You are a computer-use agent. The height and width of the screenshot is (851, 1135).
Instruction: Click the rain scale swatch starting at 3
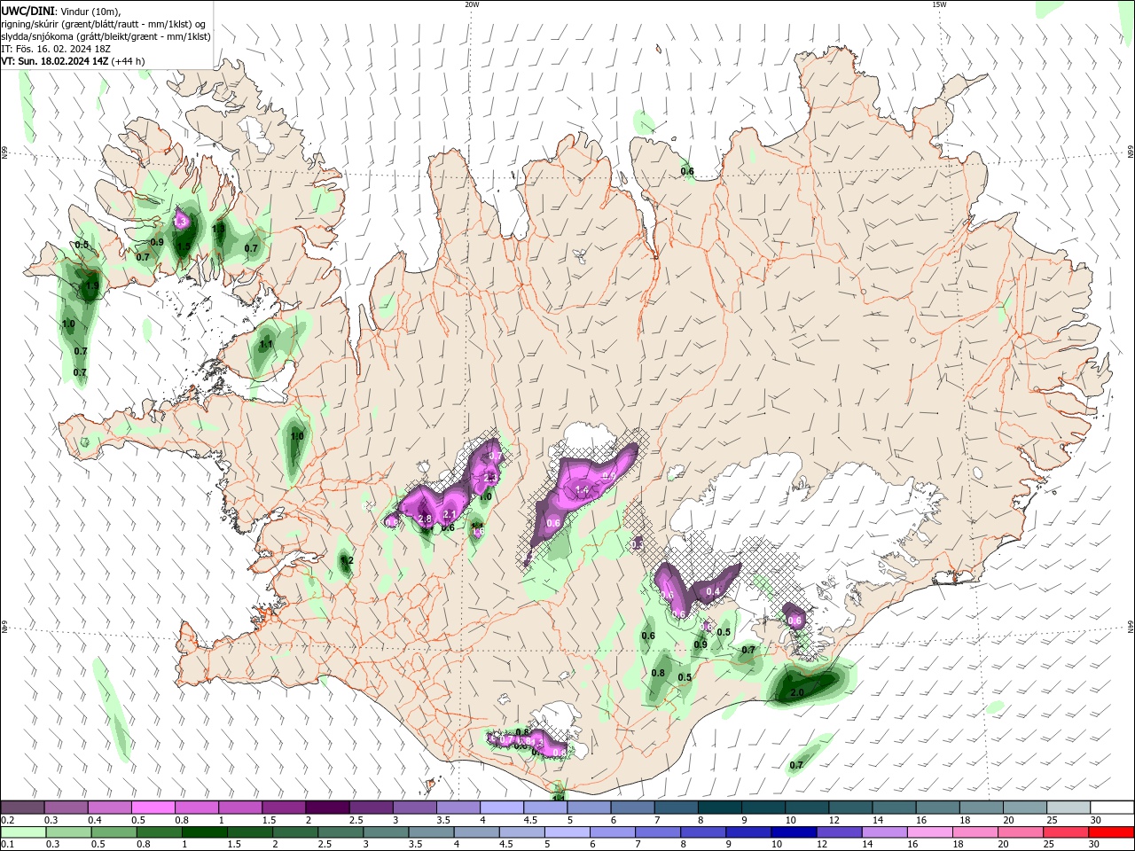(x=386, y=832)
